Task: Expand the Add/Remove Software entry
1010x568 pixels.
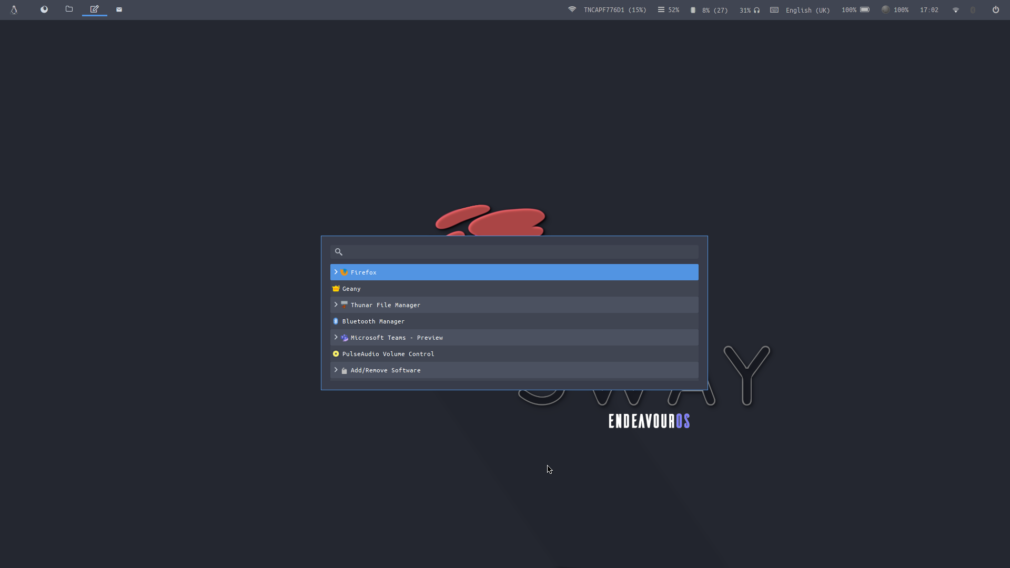Action: coord(336,370)
